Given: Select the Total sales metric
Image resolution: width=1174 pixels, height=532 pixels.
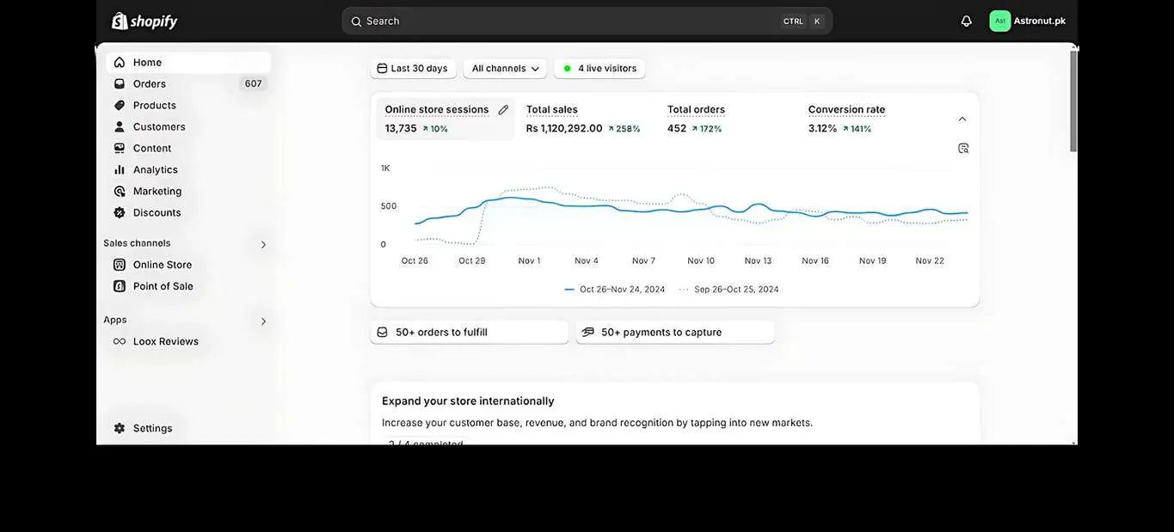Looking at the screenshot, I should (585, 119).
